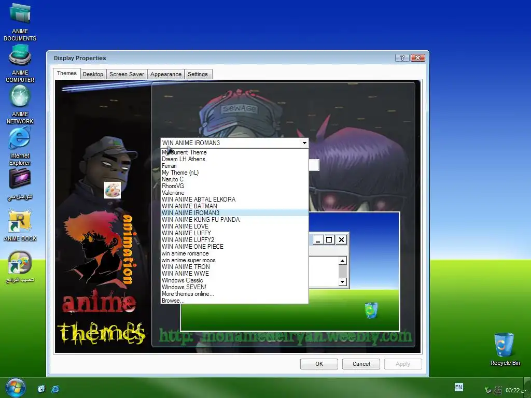This screenshot has height=398, width=531.
Task: Select WIN ANIME LUFFY2 theme
Action: click(x=234, y=240)
